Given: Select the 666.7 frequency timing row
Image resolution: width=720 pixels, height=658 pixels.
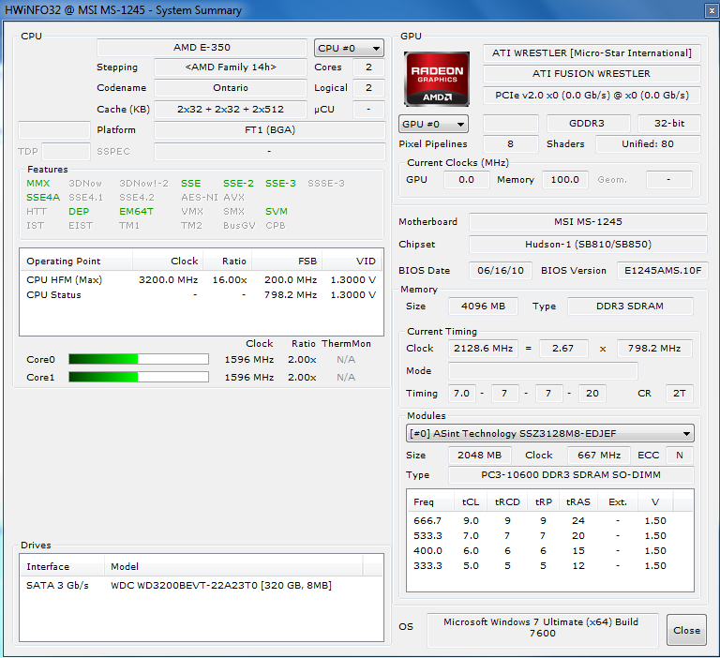Looking at the screenshot, I should point(549,521).
